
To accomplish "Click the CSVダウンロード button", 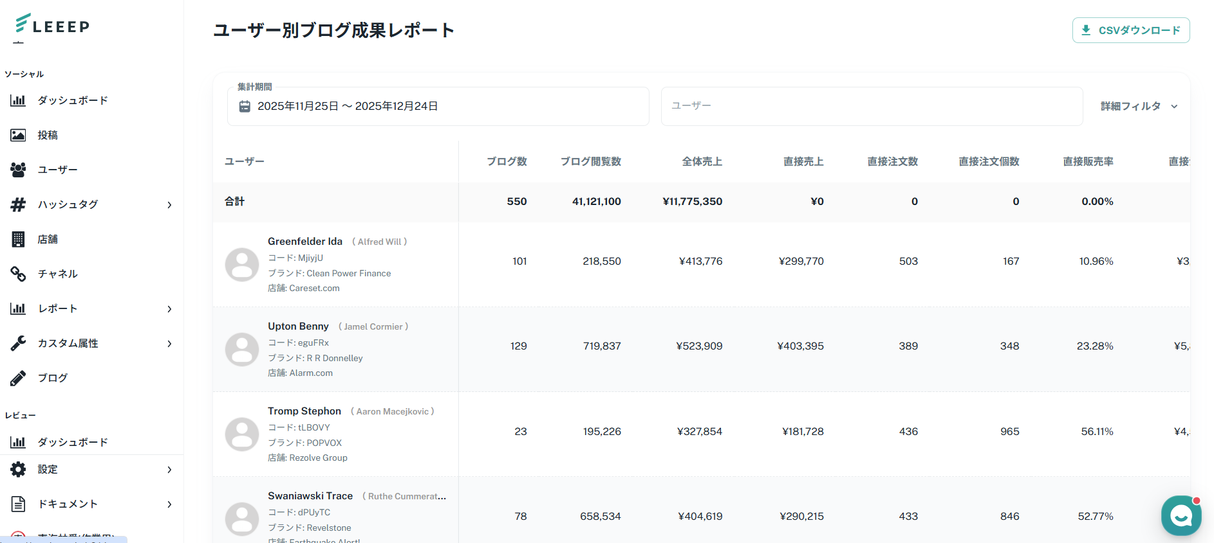I will click(1131, 30).
